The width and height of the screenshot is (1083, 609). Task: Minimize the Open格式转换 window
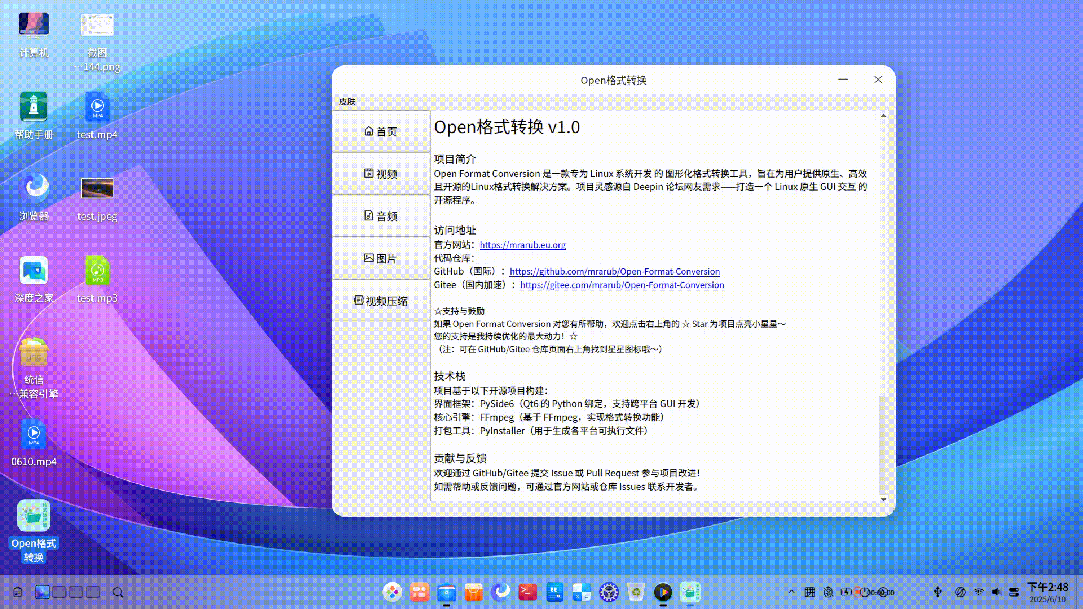[843, 80]
